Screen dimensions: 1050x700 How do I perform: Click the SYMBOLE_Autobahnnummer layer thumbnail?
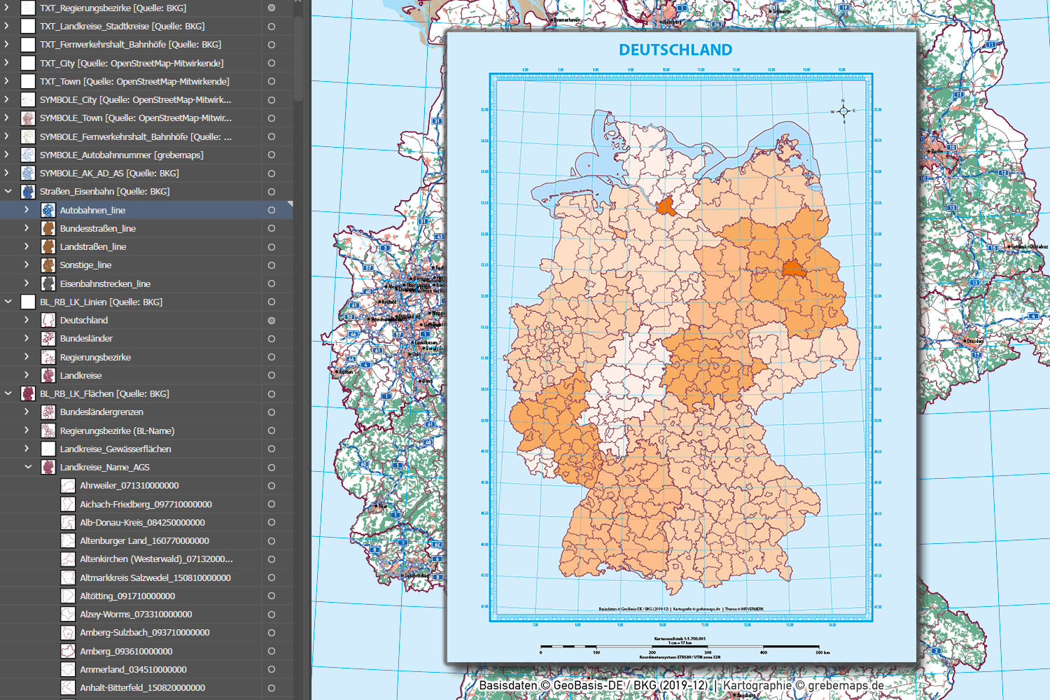point(28,155)
